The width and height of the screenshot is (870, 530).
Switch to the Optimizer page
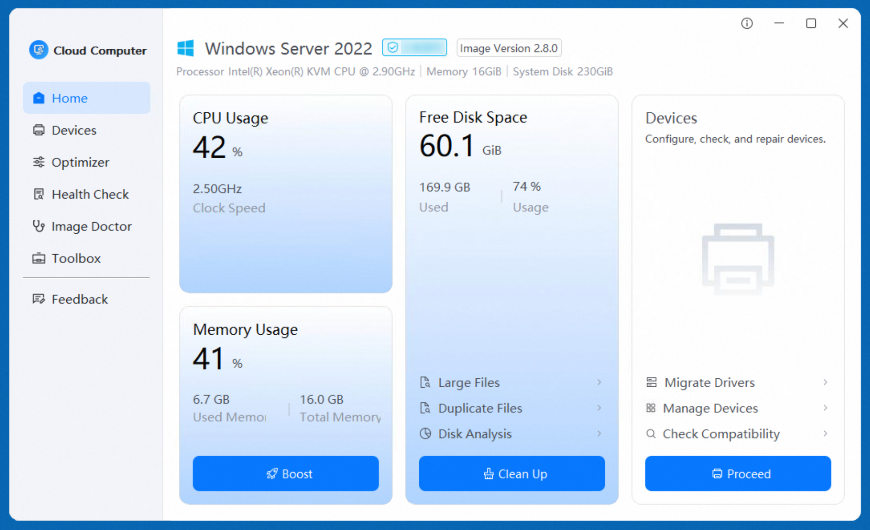[80, 162]
